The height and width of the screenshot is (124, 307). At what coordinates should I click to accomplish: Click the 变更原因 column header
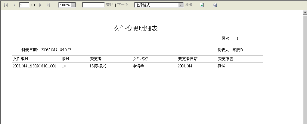pos(225,59)
